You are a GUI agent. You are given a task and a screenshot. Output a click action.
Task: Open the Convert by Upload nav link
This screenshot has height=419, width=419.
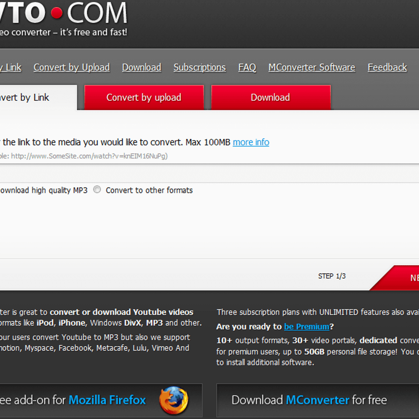[72, 67]
